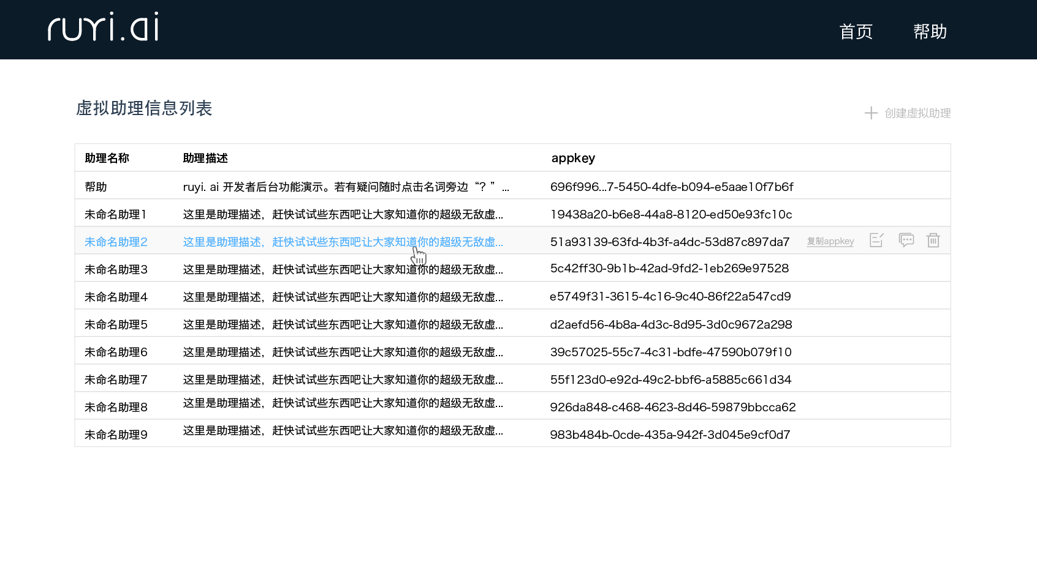
Task: Click appkey 19438a20-b6e8-44a8-8120-ed50e93fc10c
Action: pos(671,214)
